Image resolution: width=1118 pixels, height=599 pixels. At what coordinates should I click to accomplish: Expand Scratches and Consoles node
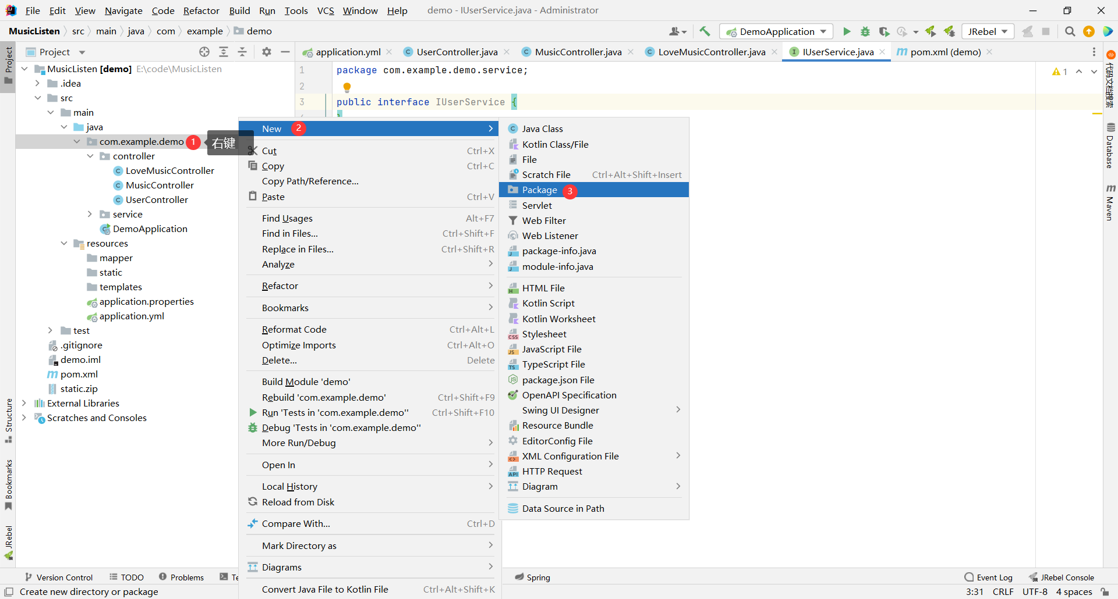[24, 418]
